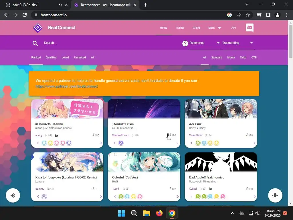Click right arrow on Bad Apple difficulties
293x220 pixels.
click(x=254, y=197)
